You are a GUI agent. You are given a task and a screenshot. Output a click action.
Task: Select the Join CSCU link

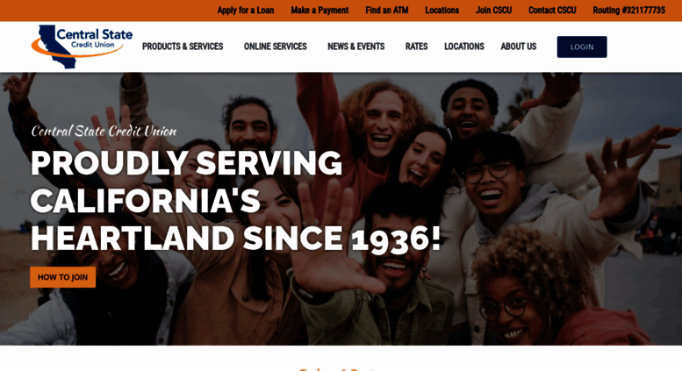tap(493, 11)
